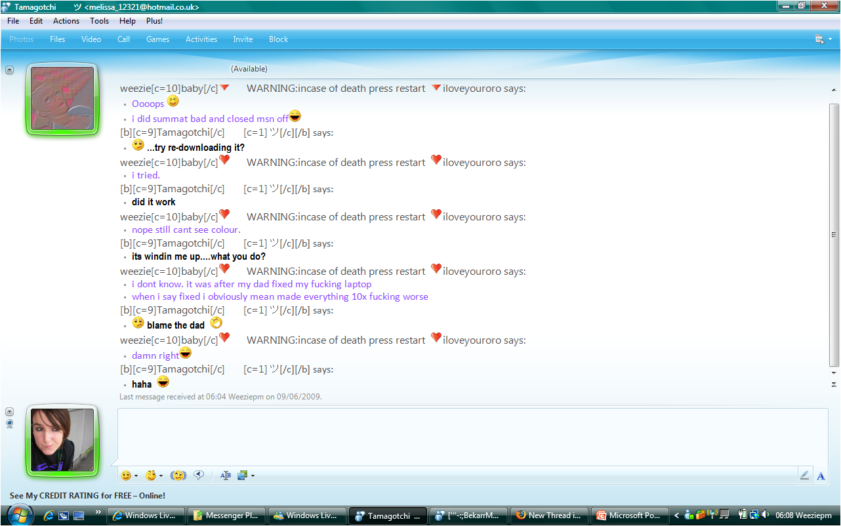Click the credit rating advertisement link
The image size is (841, 526).
(x=87, y=496)
